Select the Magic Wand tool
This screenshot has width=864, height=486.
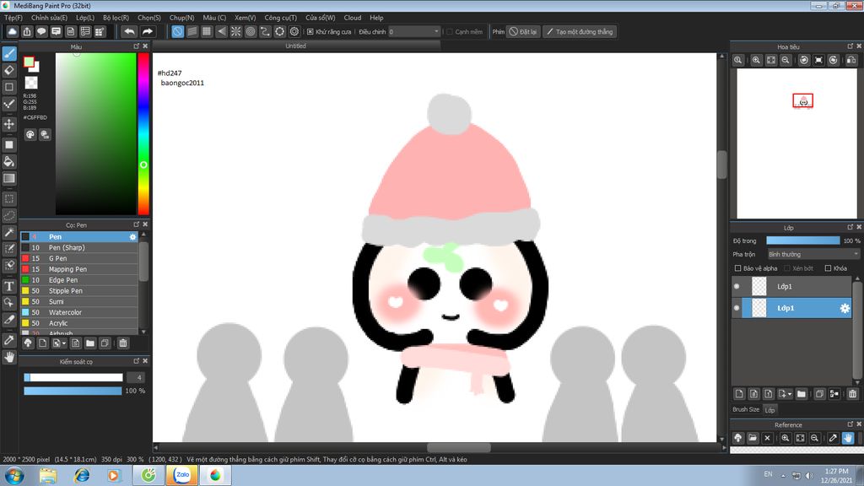[x=9, y=232]
